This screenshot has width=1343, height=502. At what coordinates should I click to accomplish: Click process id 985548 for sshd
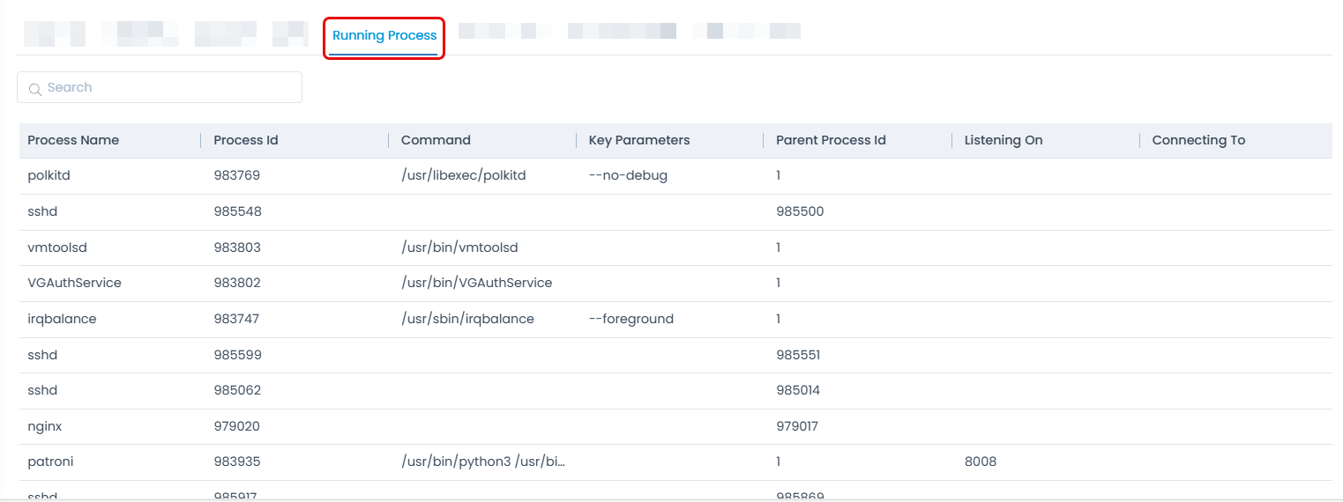coord(237,211)
